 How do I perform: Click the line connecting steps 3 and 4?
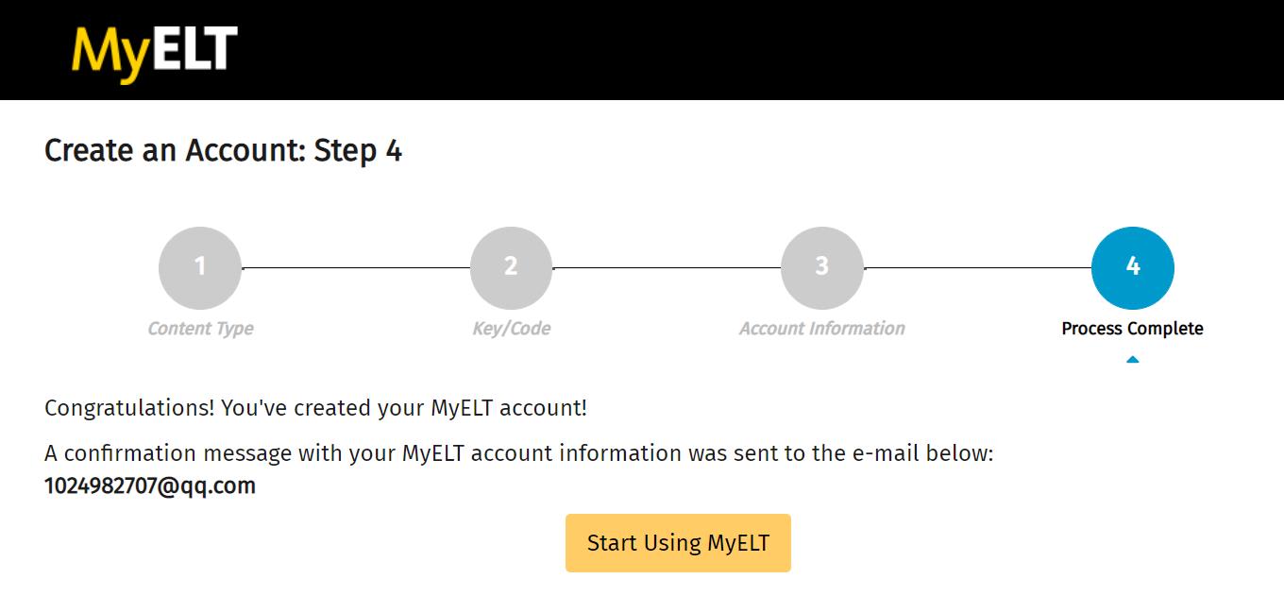[977, 268]
